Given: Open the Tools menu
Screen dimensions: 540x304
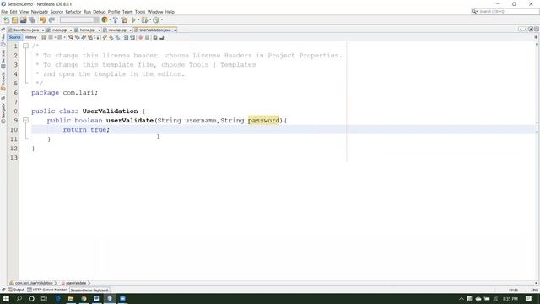Looking at the screenshot, I should pyautogui.click(x=140, y=12).
